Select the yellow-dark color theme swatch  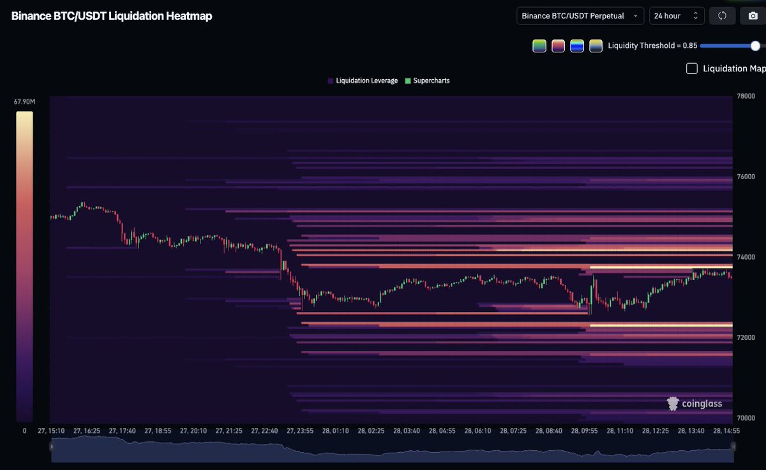pos(596,46)
